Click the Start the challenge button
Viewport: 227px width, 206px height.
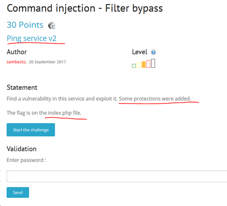click(31, 130)
